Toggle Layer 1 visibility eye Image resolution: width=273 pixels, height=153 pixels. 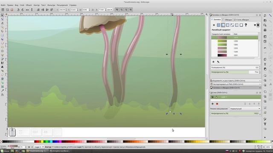click(x=212, y=97)
